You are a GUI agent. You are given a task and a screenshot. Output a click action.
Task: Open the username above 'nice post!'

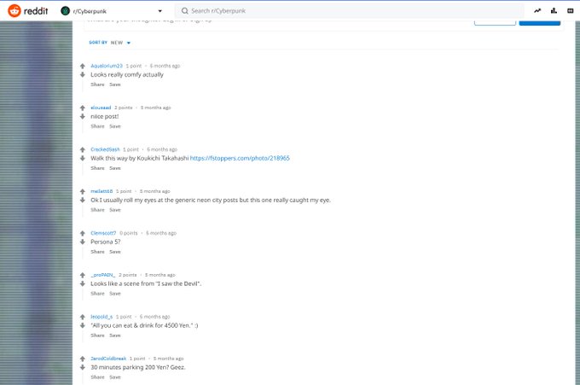click(x=101, y=108)
